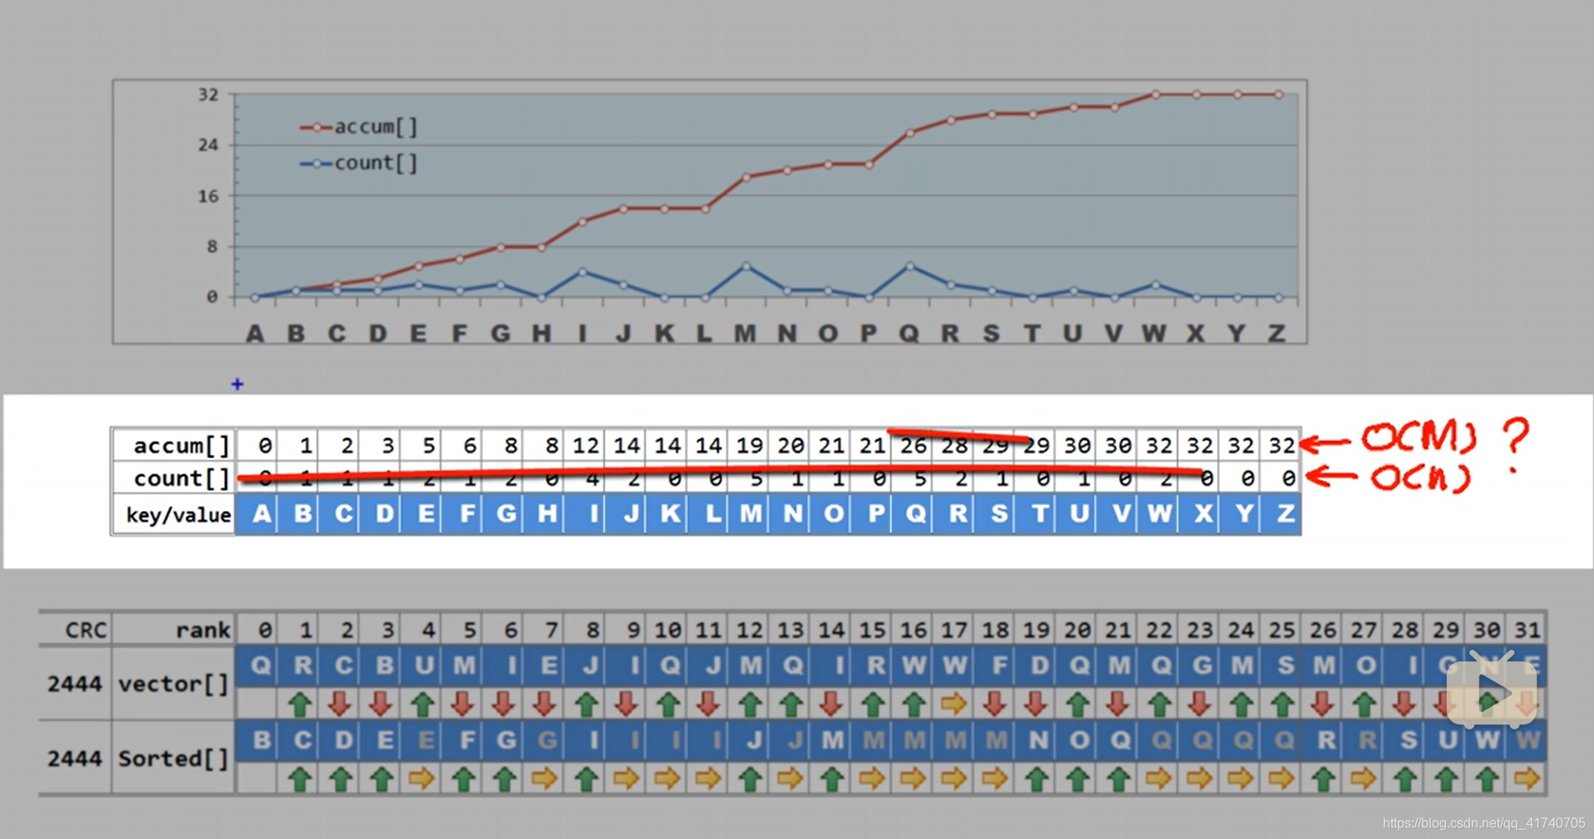Click orange right arrow under Sorted[] rank 24
This screenshot has width=1594, height=839.
pos(1240,779)
